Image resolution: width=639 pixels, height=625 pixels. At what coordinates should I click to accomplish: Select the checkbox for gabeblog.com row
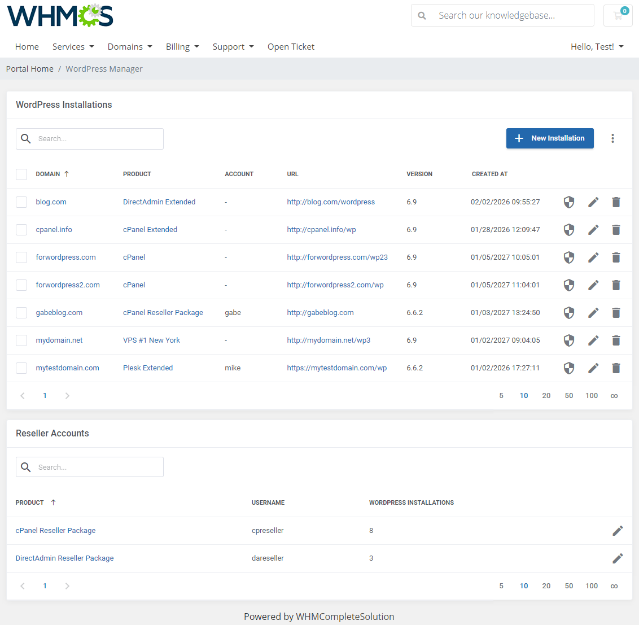point(21,312)
